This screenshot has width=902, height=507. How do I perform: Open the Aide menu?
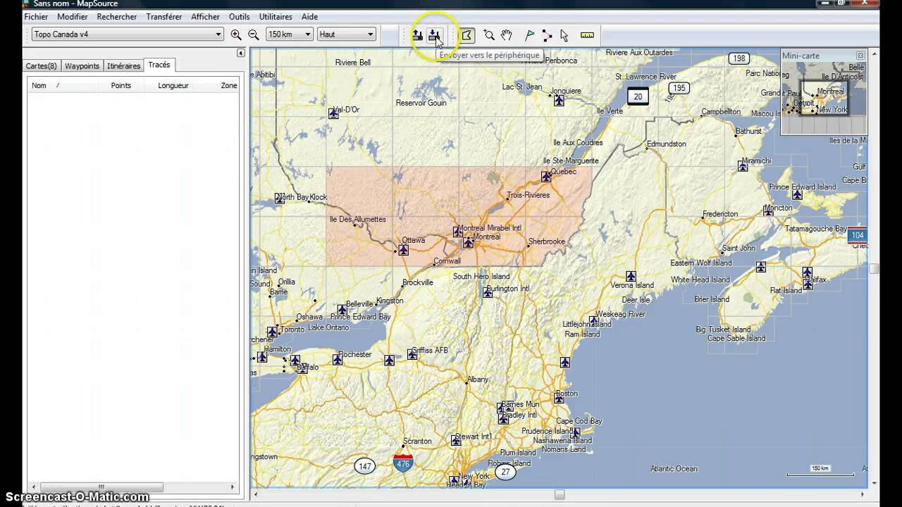point(309,17)
